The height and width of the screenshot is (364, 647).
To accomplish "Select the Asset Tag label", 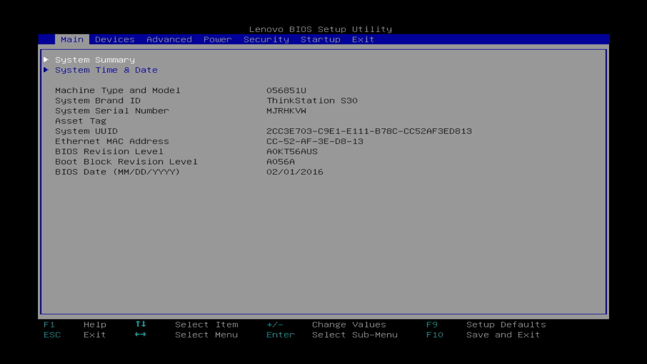I will click(x=81, y=121).
